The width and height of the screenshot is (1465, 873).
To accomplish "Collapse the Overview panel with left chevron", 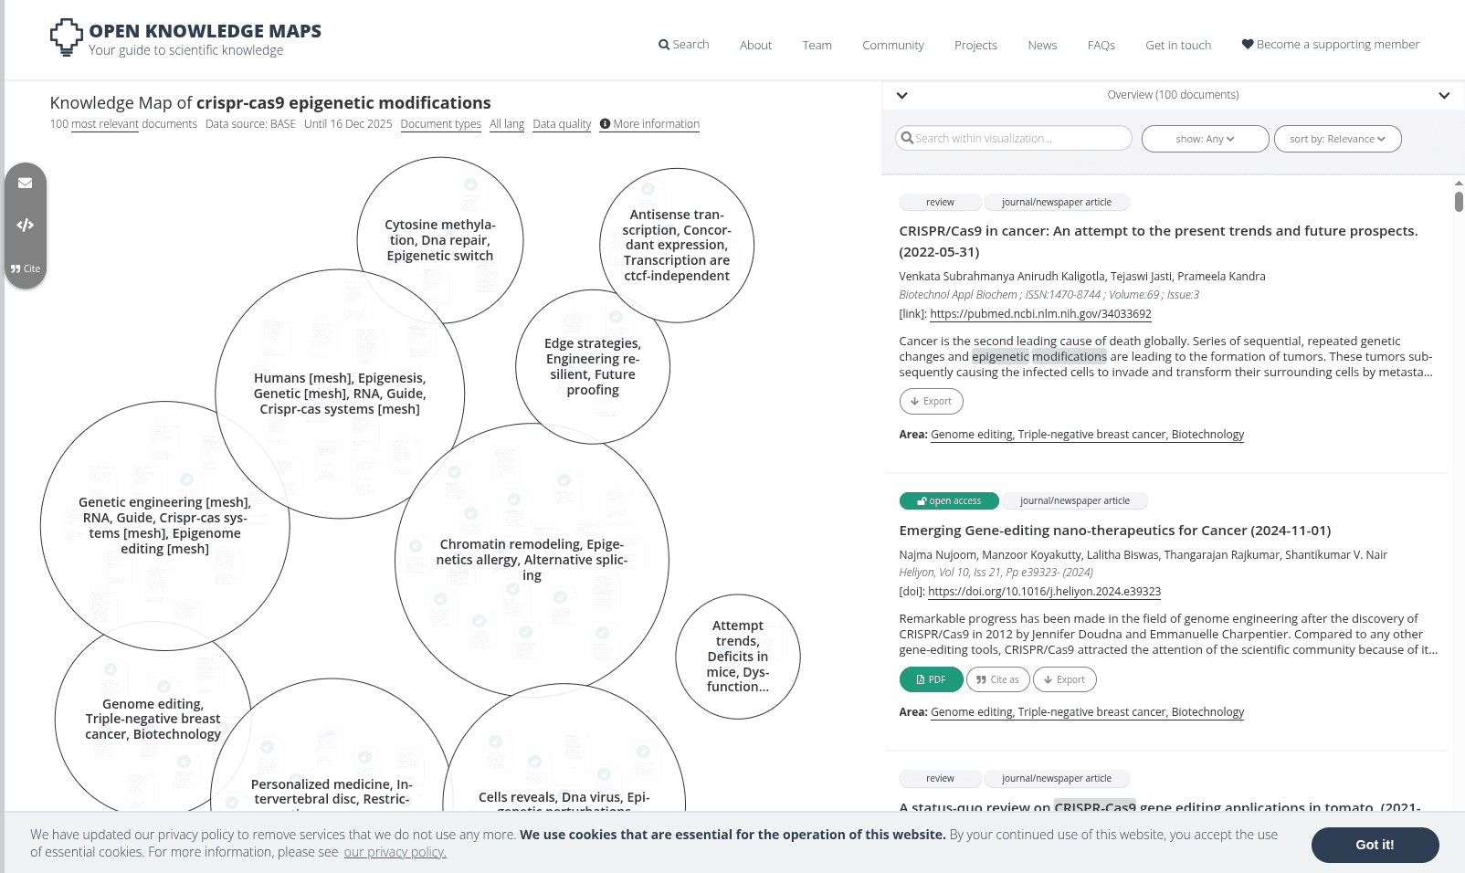I will coord(901,95).
